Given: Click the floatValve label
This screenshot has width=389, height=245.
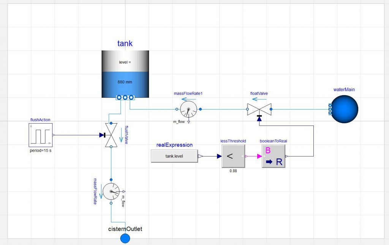Looking at the screenshot, I should (x=259, y=93).
